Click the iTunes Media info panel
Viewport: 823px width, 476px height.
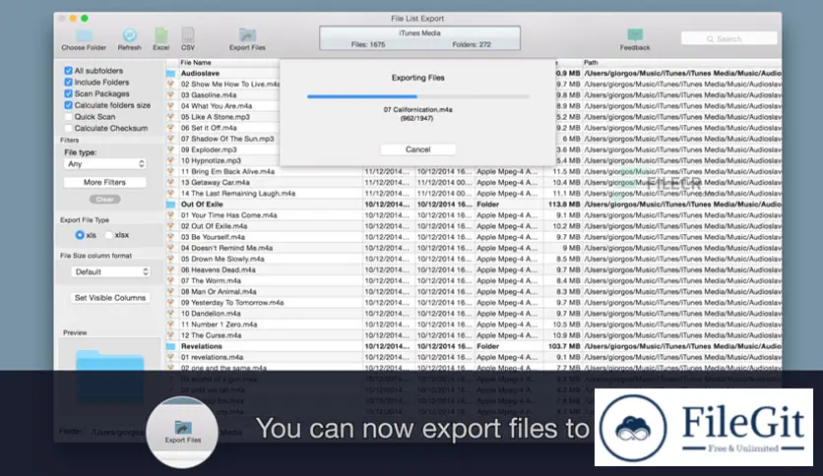[420, 38]
